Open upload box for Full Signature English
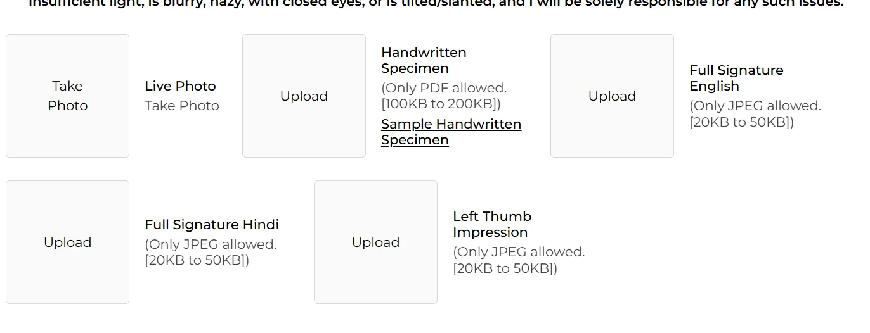This screenshot has height=333, width=870. pos(612,96)
